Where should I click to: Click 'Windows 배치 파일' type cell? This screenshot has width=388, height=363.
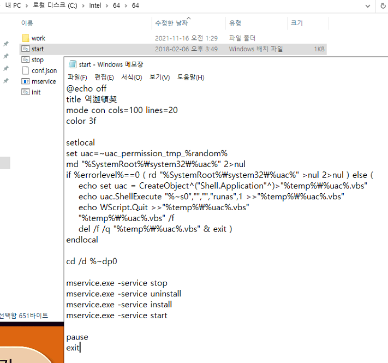coord(256,49)
